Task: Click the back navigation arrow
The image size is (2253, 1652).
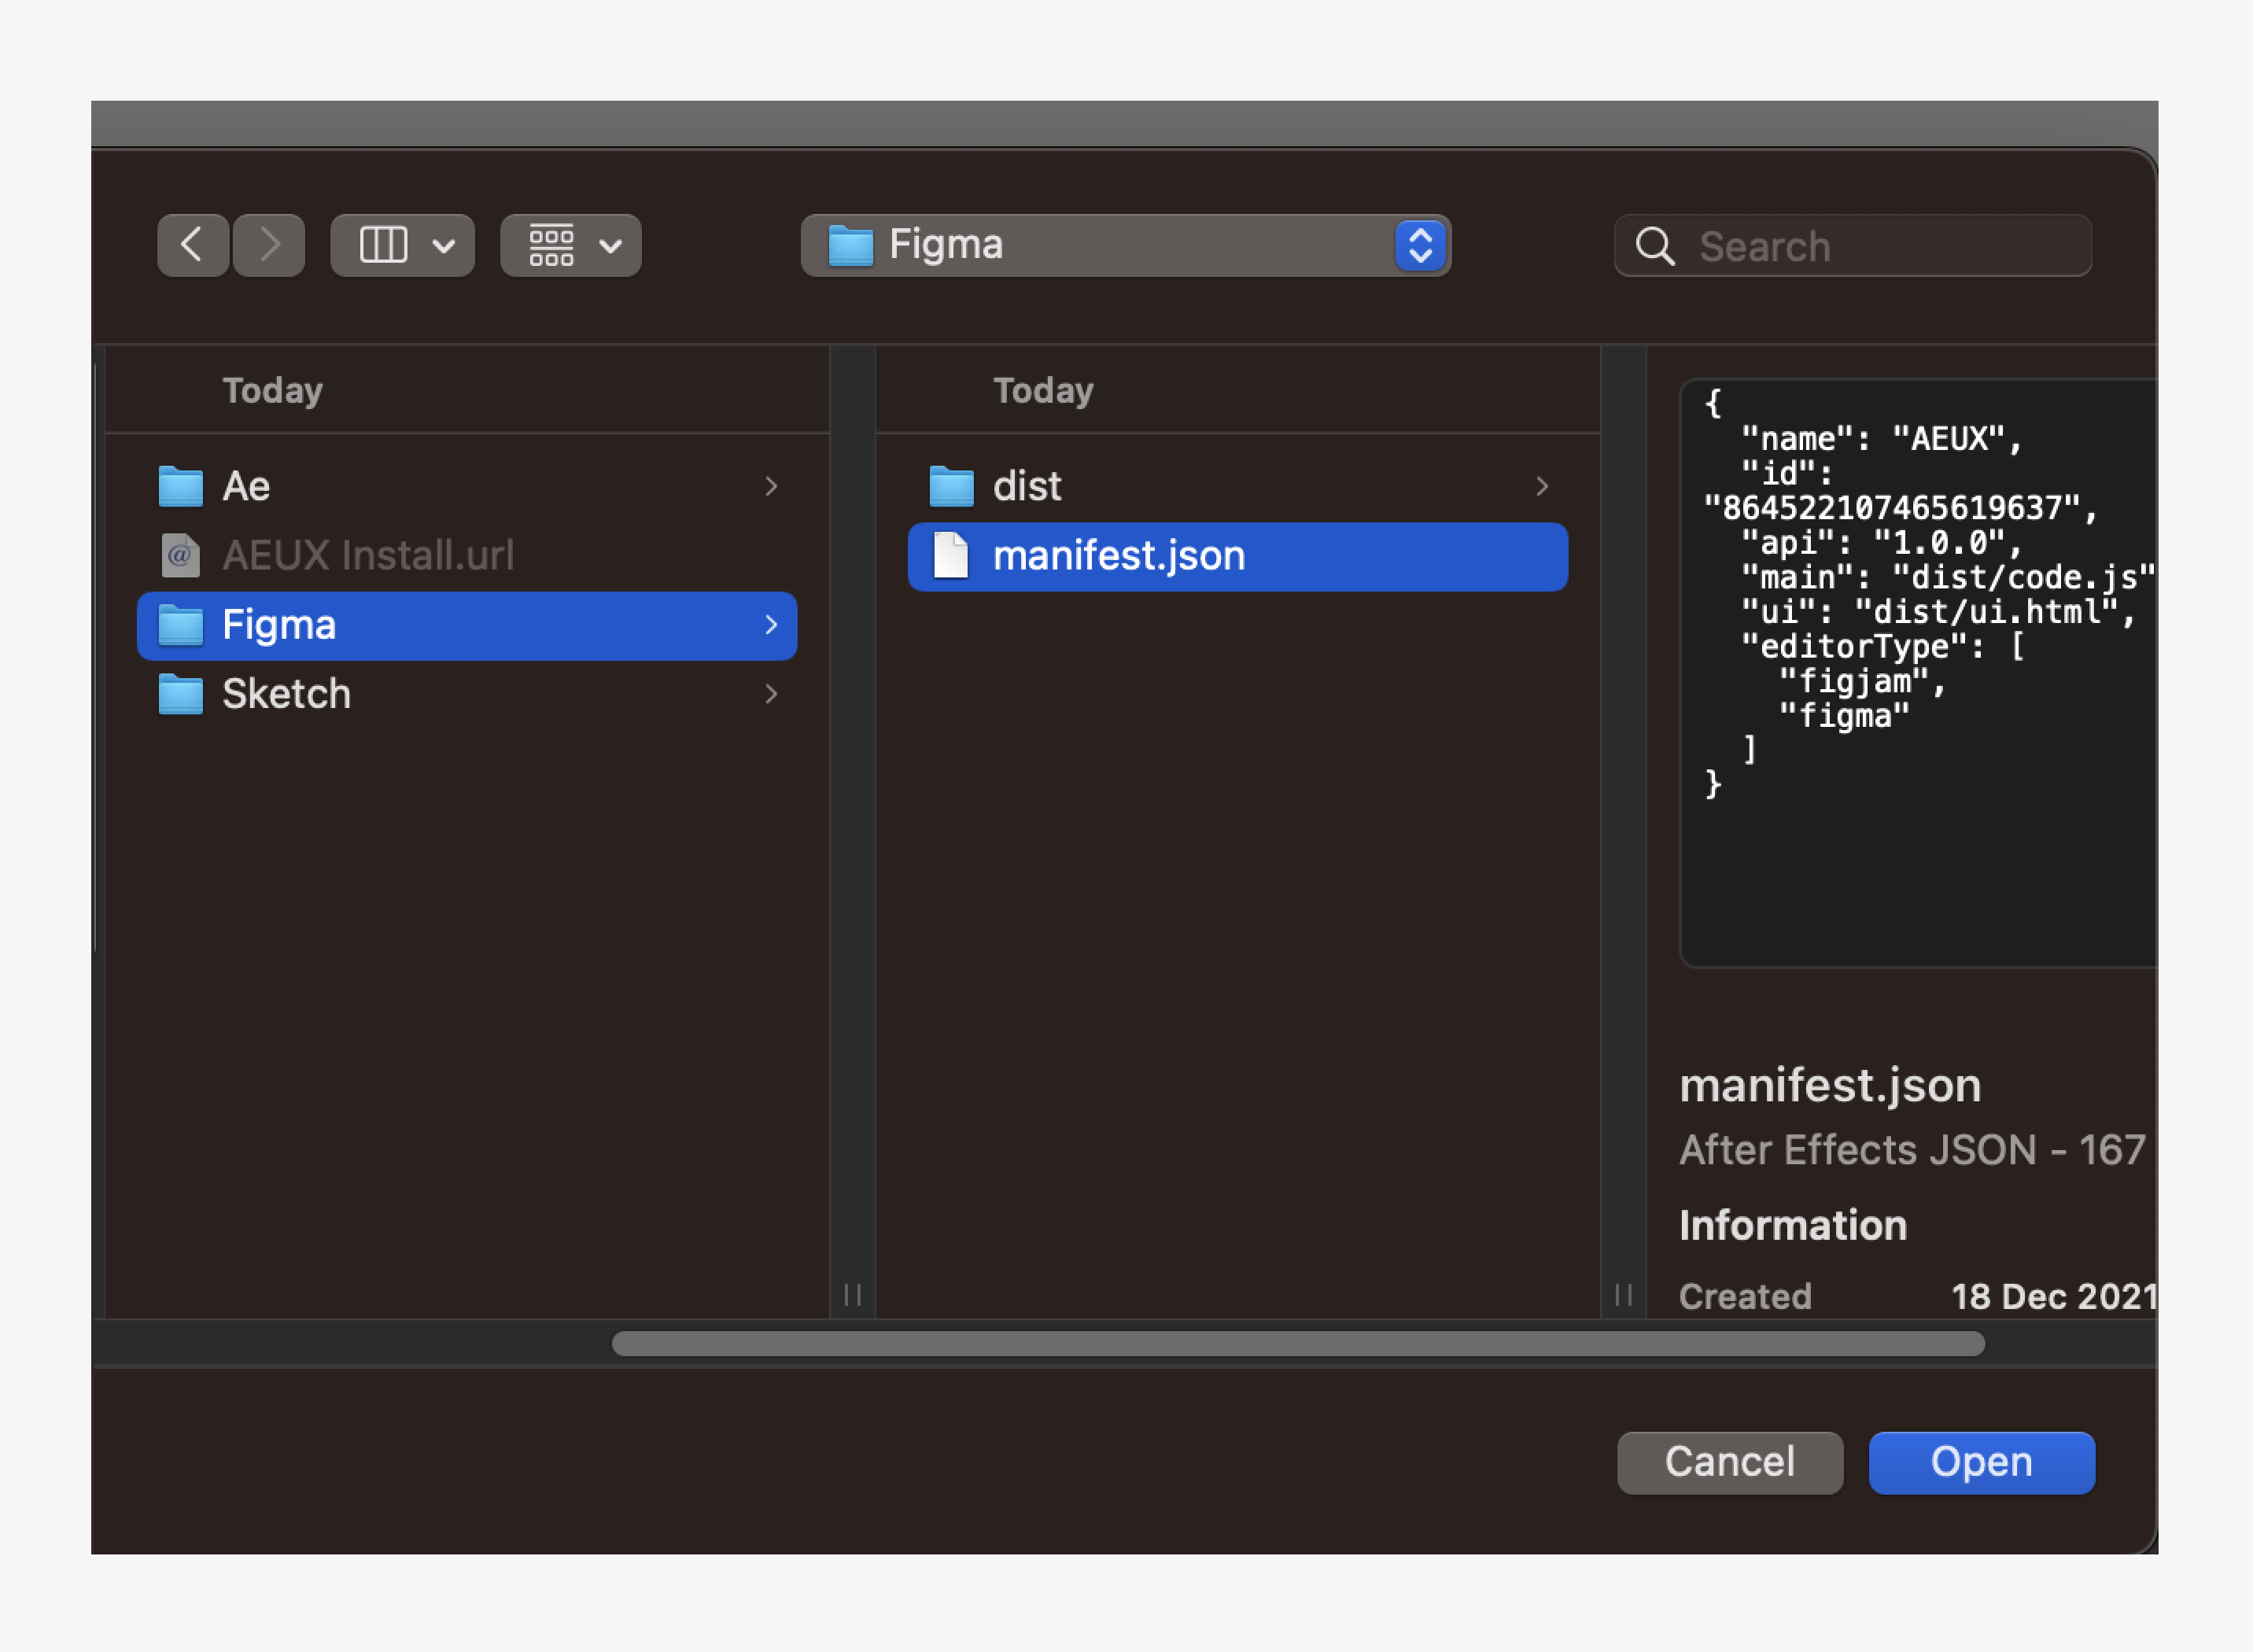Action: point(192,245)
